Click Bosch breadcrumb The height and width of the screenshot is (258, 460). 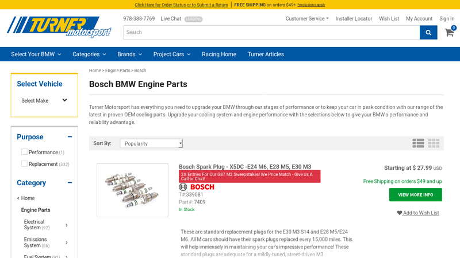[x=140, y=71]
